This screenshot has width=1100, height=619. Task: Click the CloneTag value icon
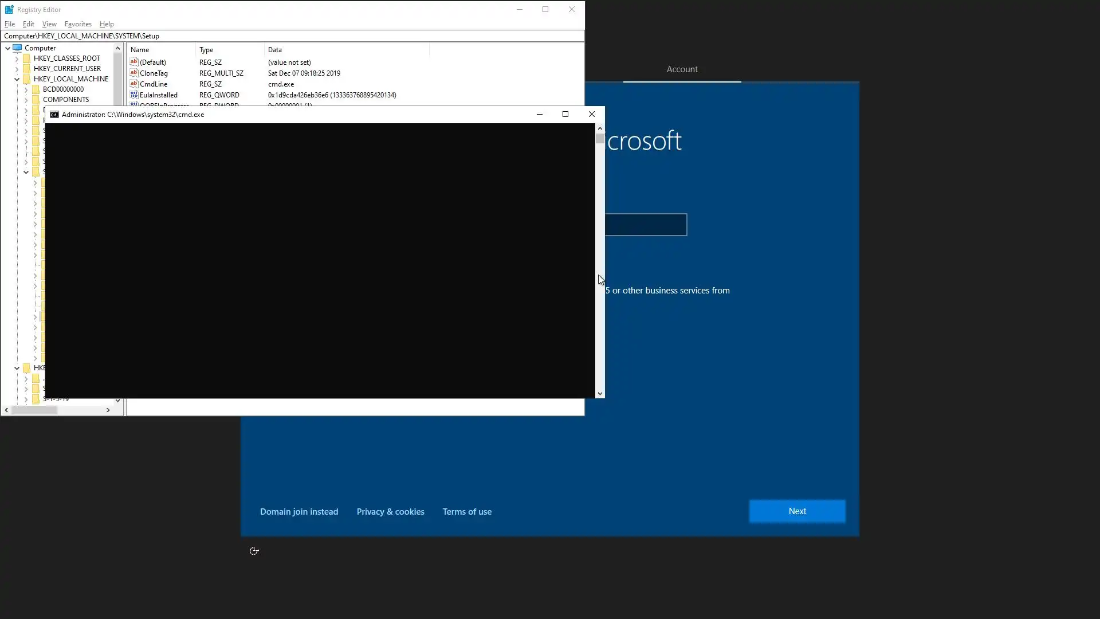click(x=134, y=73)
